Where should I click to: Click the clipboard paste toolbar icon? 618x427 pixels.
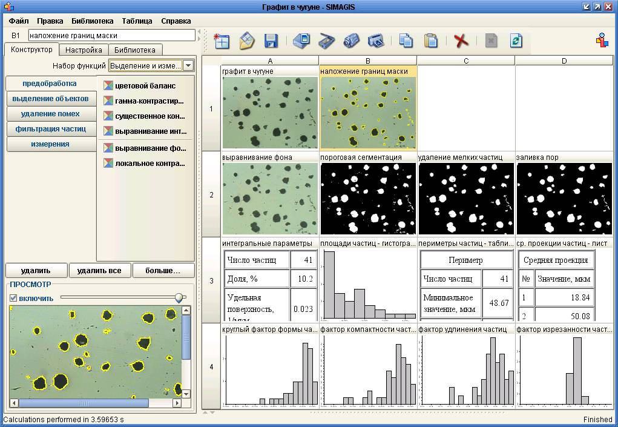[x=430, y=41]
